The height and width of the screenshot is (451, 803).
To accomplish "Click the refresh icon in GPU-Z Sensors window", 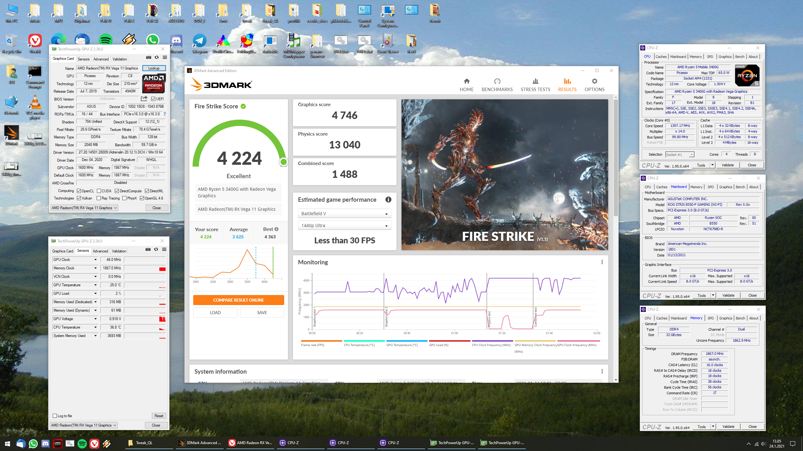I will point(156,249).
